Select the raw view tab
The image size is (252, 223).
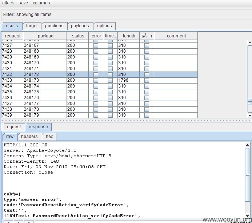(x=10, y=137)
